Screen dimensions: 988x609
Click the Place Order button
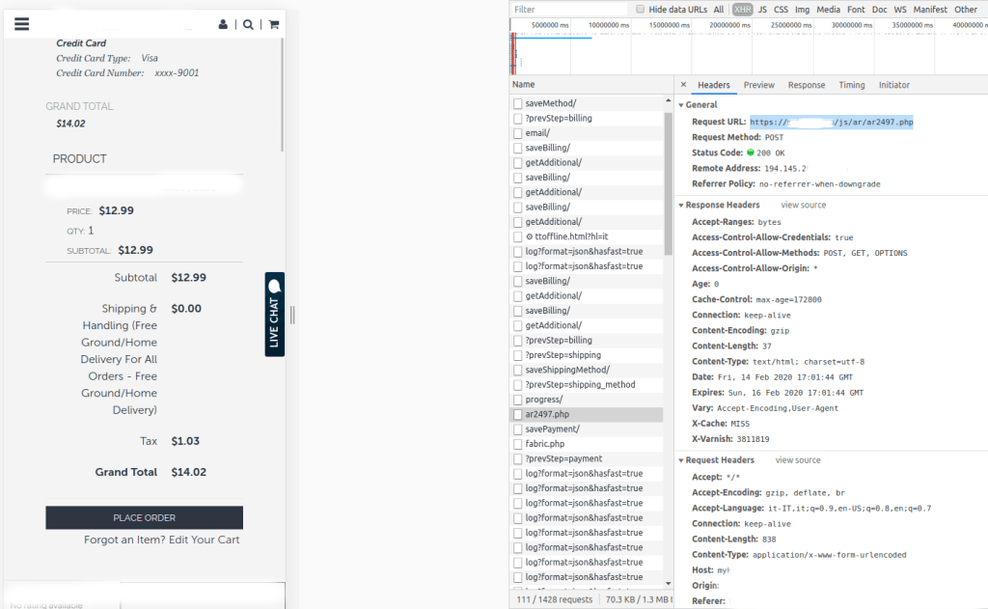coord(144,517)
